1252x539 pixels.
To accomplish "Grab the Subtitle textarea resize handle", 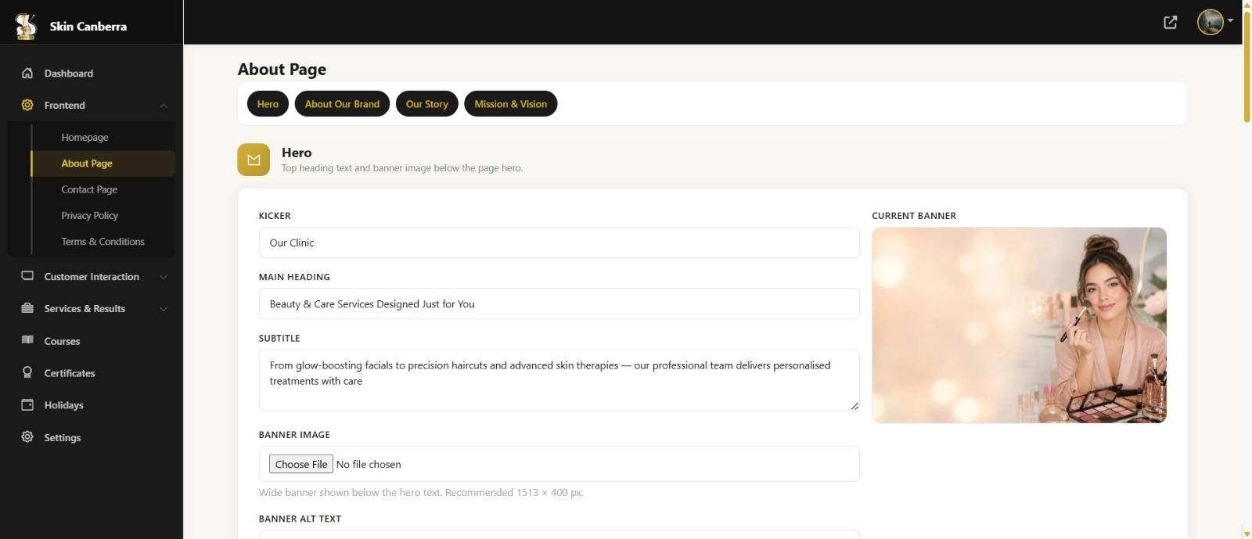I will 854,406.
